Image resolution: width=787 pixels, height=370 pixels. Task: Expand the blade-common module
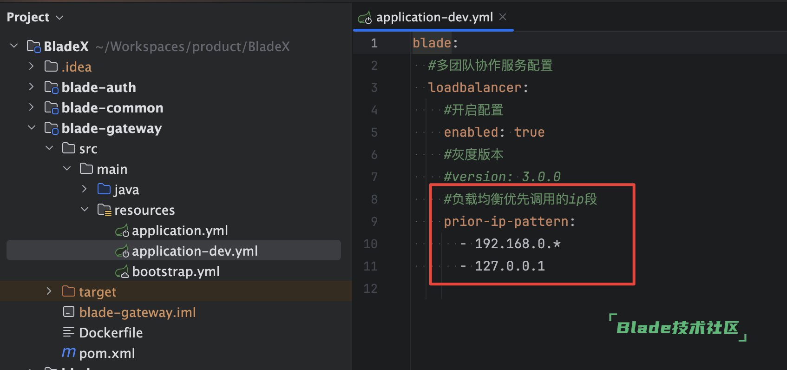click(31, 107)
